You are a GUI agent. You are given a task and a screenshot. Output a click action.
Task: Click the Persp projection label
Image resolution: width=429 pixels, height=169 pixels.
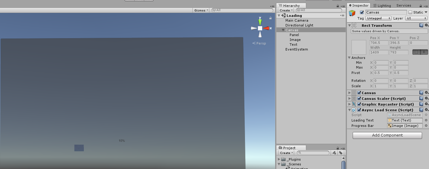coord(259,43)
